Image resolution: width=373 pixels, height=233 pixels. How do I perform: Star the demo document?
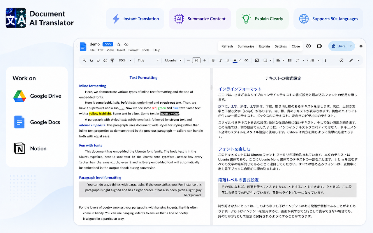pos(119,44)
